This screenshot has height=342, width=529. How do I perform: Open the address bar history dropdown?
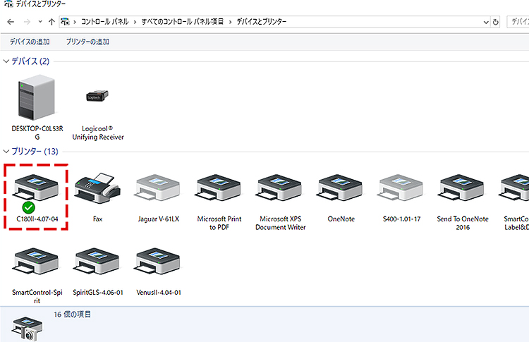[485, 22]
